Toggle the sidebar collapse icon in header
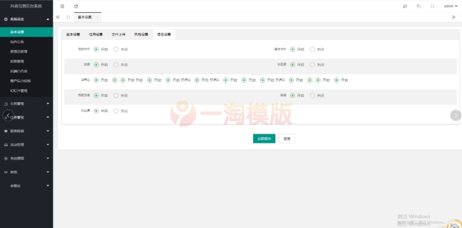 click(x=62, y=6)
